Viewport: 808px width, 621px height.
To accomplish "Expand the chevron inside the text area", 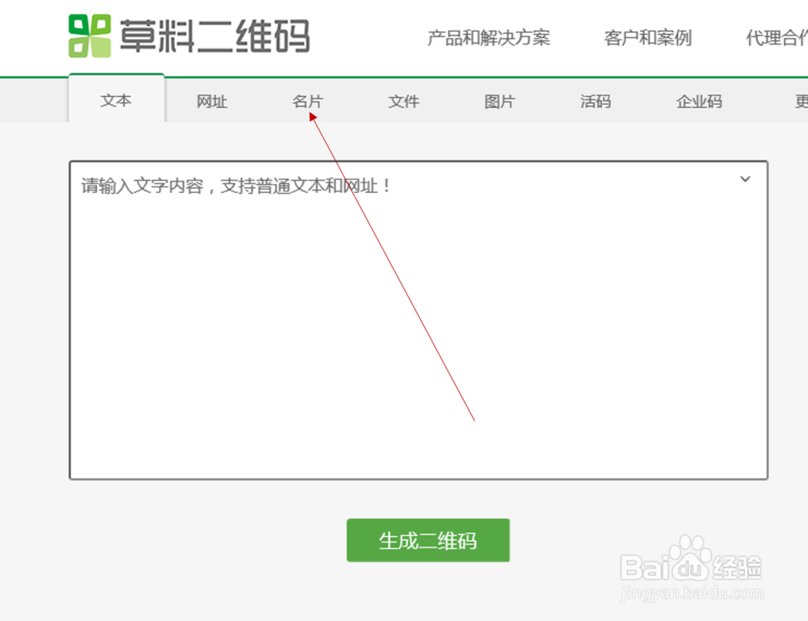I will pyautogui.click(x=744, y=179).
